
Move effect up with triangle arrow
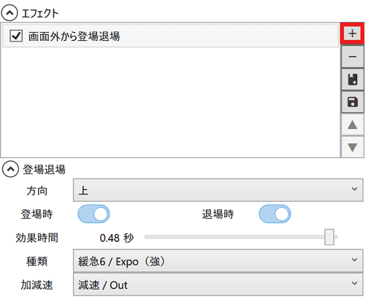[352, 125]
